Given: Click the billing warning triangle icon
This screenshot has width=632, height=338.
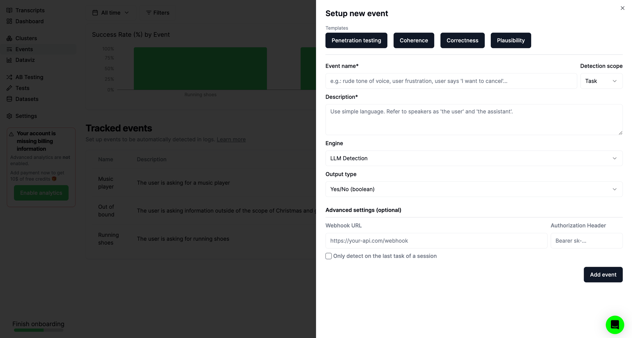Looking at the screenshot, I should pos(11,134).
